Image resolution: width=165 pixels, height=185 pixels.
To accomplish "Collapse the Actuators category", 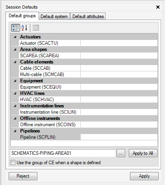I will (x=15, y=37).
